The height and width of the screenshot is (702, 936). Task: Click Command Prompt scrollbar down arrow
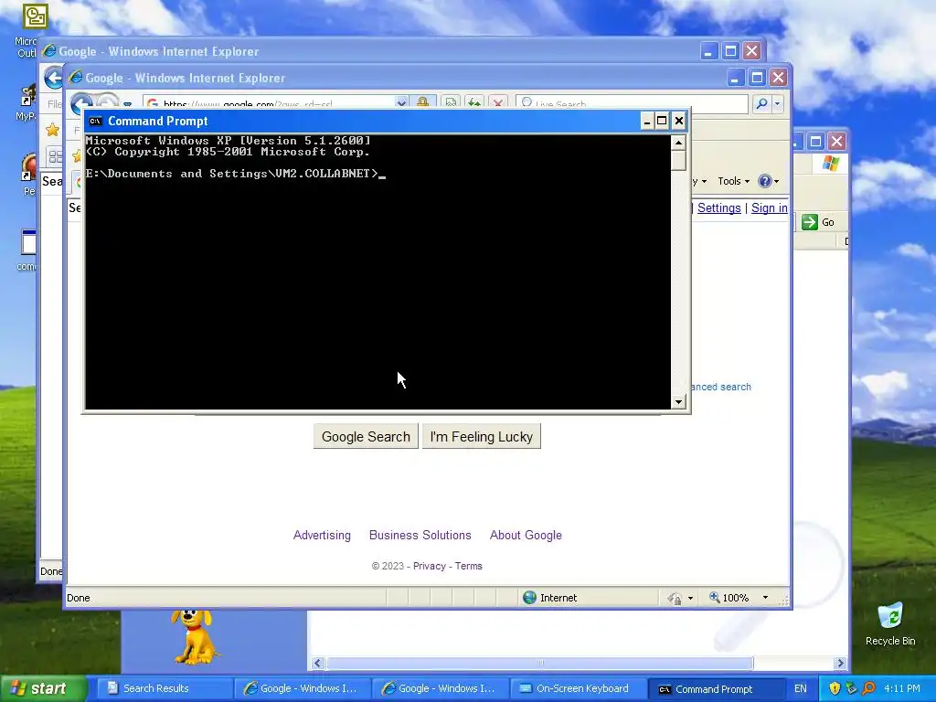pos(678,402)
